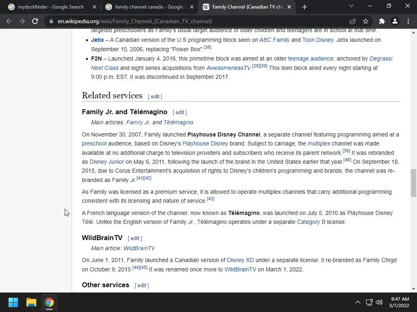Viewport: 417px width, 312px height.
Task: Switch to family channel canada Google tab
Action: [x=149, y=7]
